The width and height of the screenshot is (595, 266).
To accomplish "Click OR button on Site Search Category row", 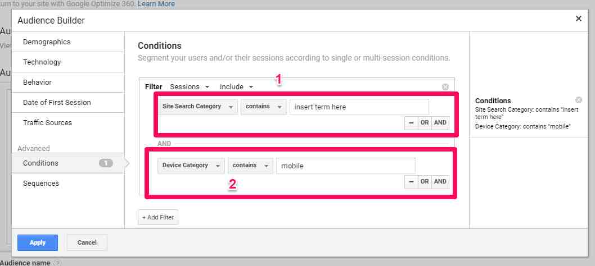I will coord(425,123).
